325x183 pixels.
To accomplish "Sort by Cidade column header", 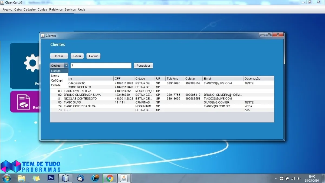I will (x=145, y=79).
